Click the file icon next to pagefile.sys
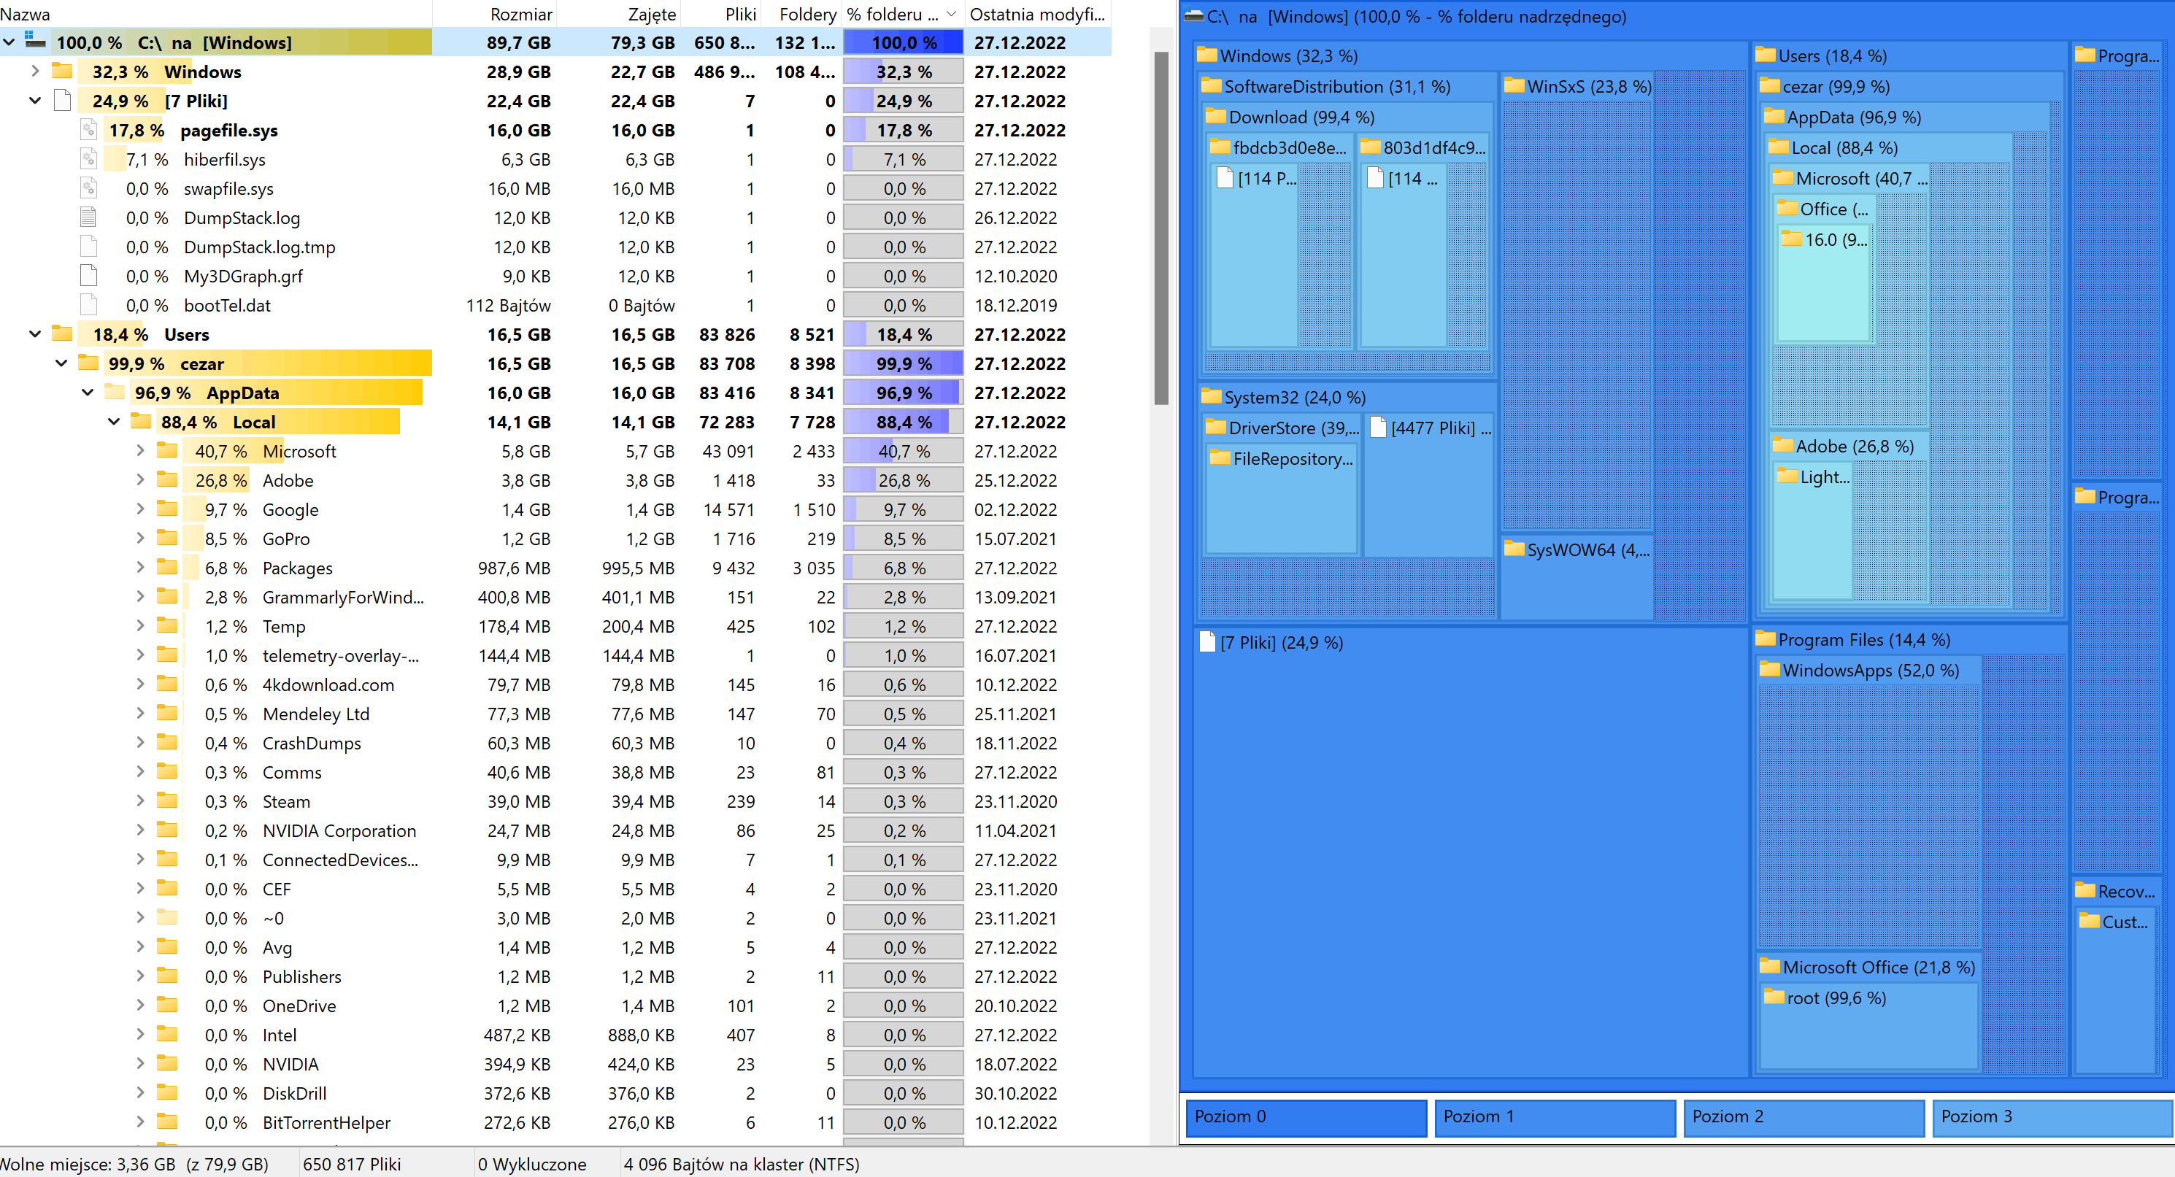 point(88,129)
